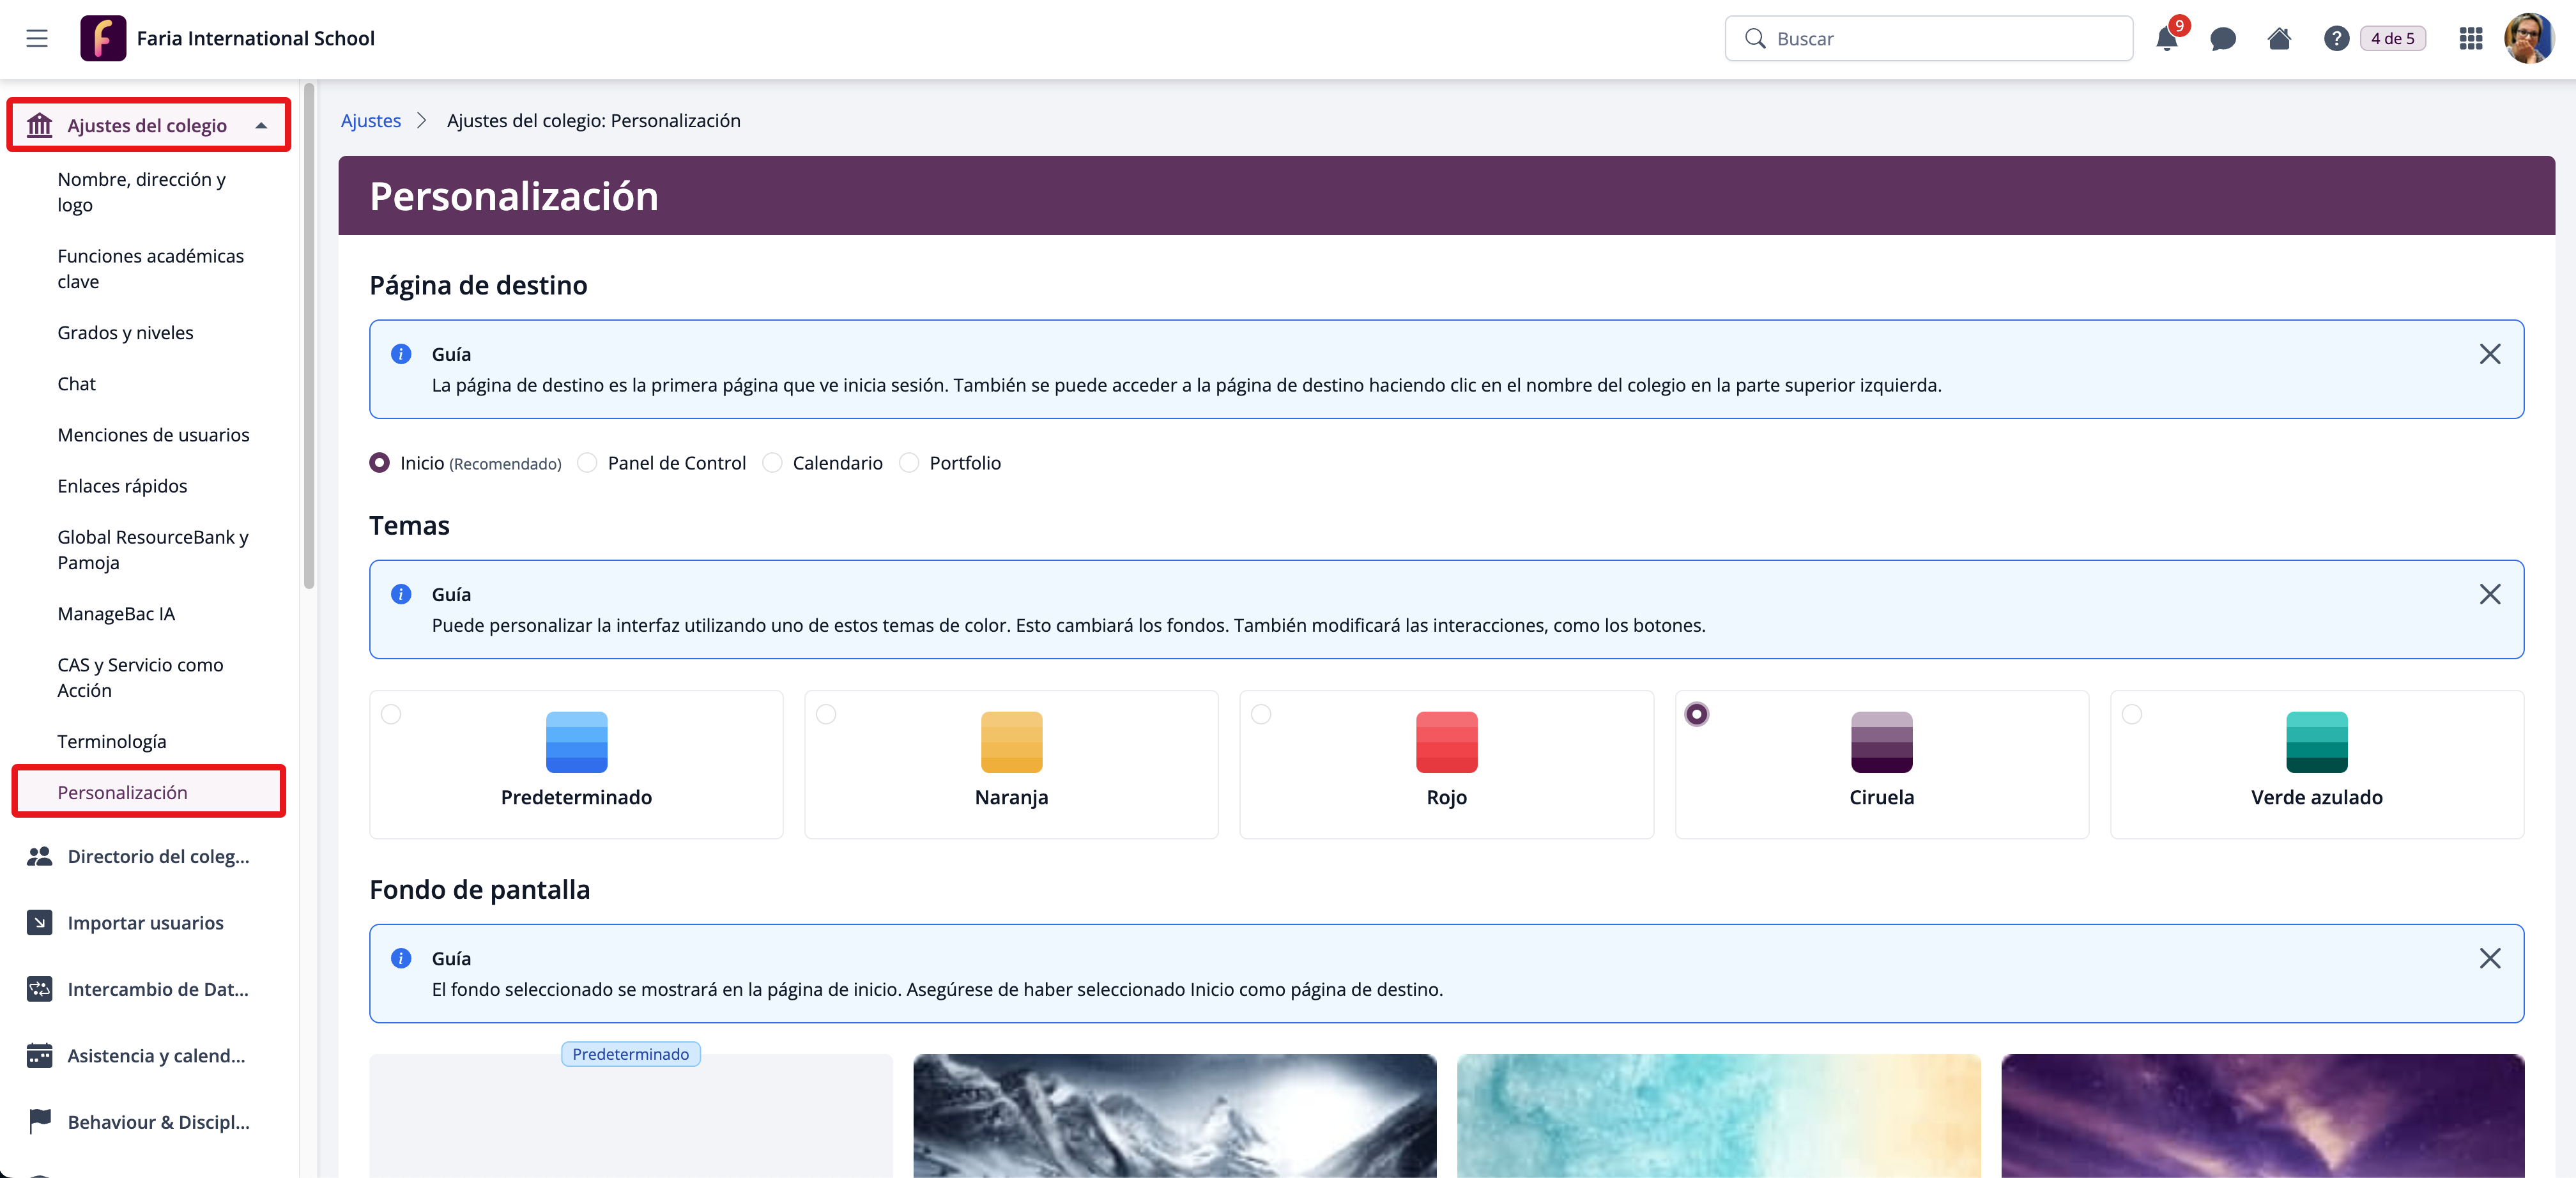
Task: Open the notifications bell icon
Action: click(2166, 39)
